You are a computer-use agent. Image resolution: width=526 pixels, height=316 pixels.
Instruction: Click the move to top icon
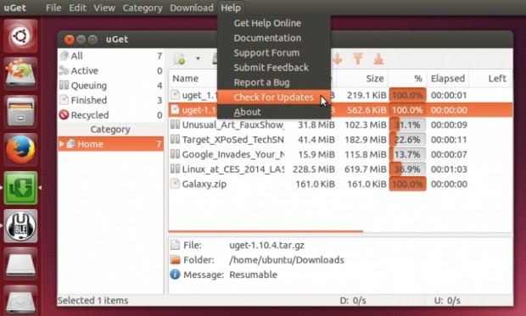358,58
